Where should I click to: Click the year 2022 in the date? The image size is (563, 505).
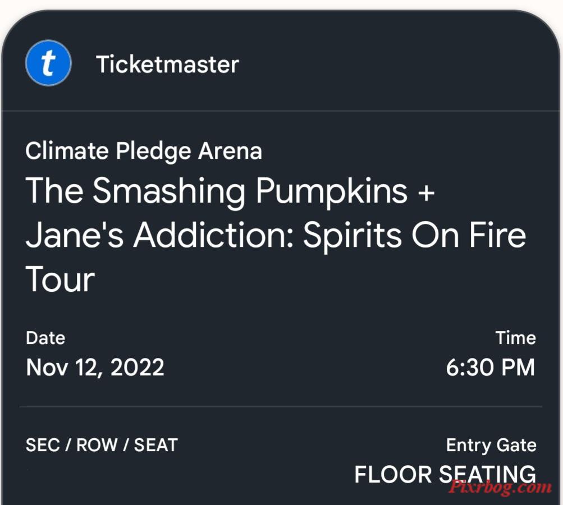[x=137, y=368]
